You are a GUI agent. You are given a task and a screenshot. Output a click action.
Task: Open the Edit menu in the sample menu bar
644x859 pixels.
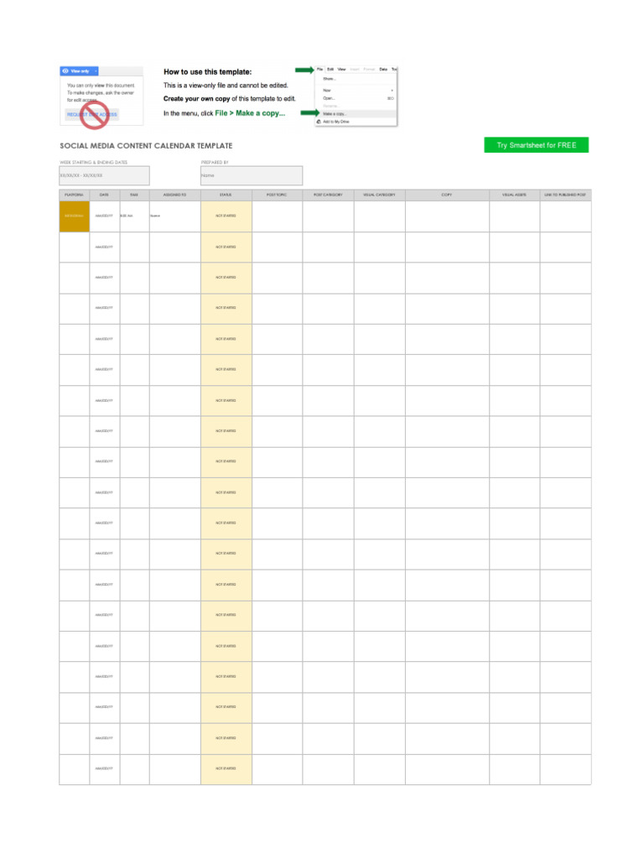point(330,70)
